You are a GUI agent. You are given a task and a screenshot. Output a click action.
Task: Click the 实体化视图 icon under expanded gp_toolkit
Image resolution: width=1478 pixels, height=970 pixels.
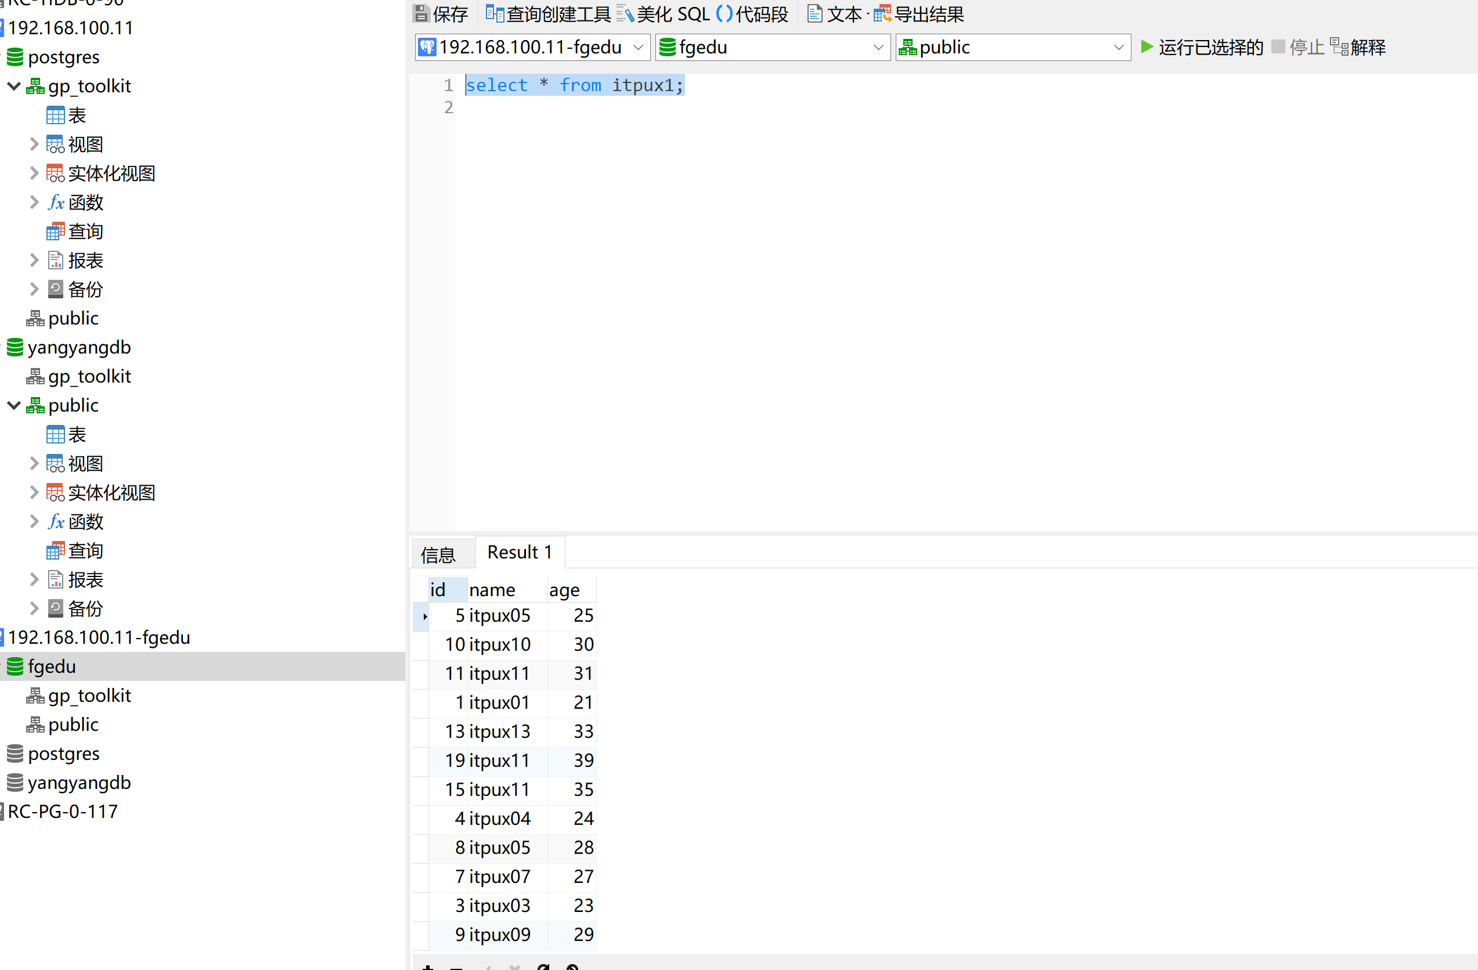[55, 173]
